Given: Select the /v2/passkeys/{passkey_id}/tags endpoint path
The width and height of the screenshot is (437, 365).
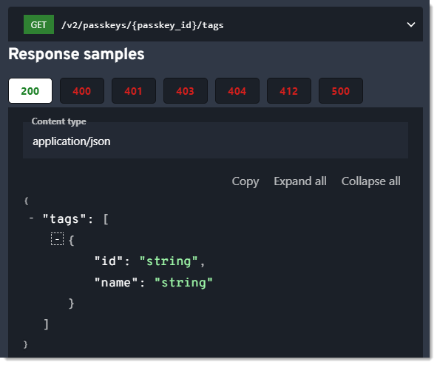Looking at the screenshot, I should coord(143,25).
